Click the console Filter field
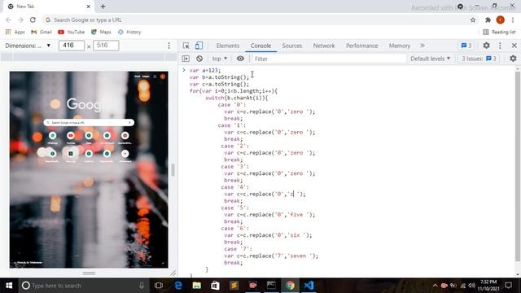The width and height of the screenshot is (521, 293). pos(329,59)
